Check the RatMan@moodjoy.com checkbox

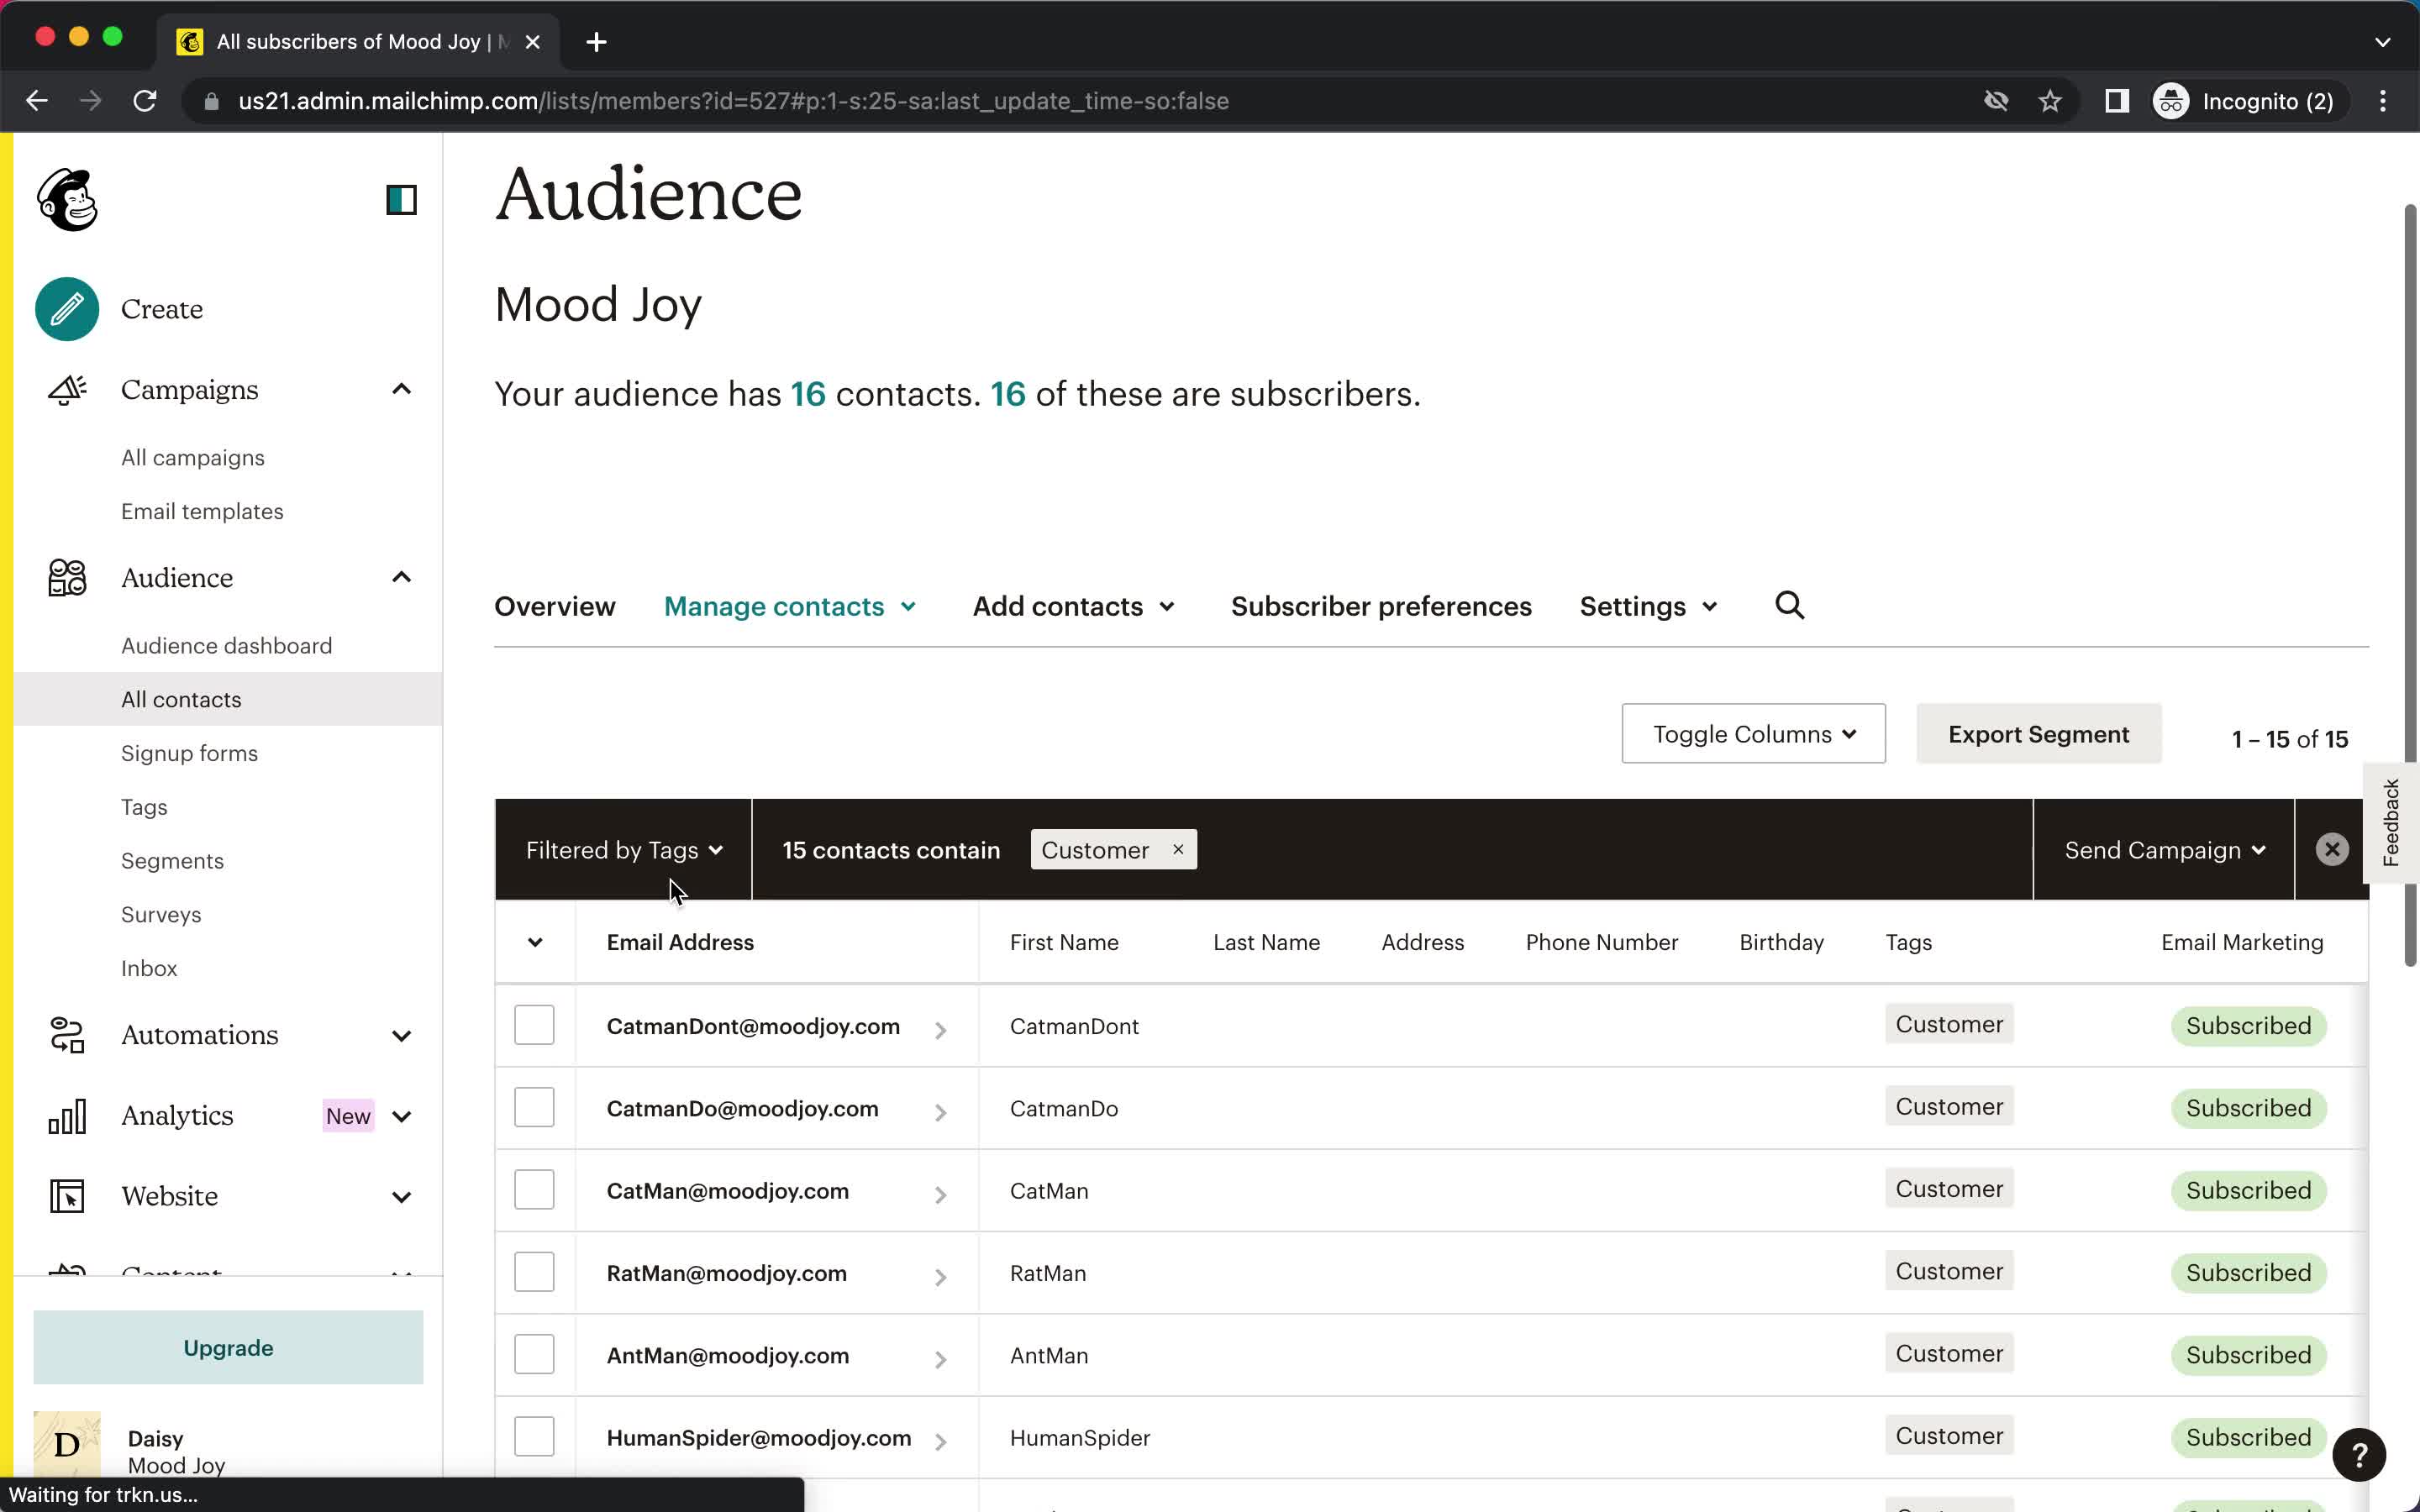[x=534, y=1272]
